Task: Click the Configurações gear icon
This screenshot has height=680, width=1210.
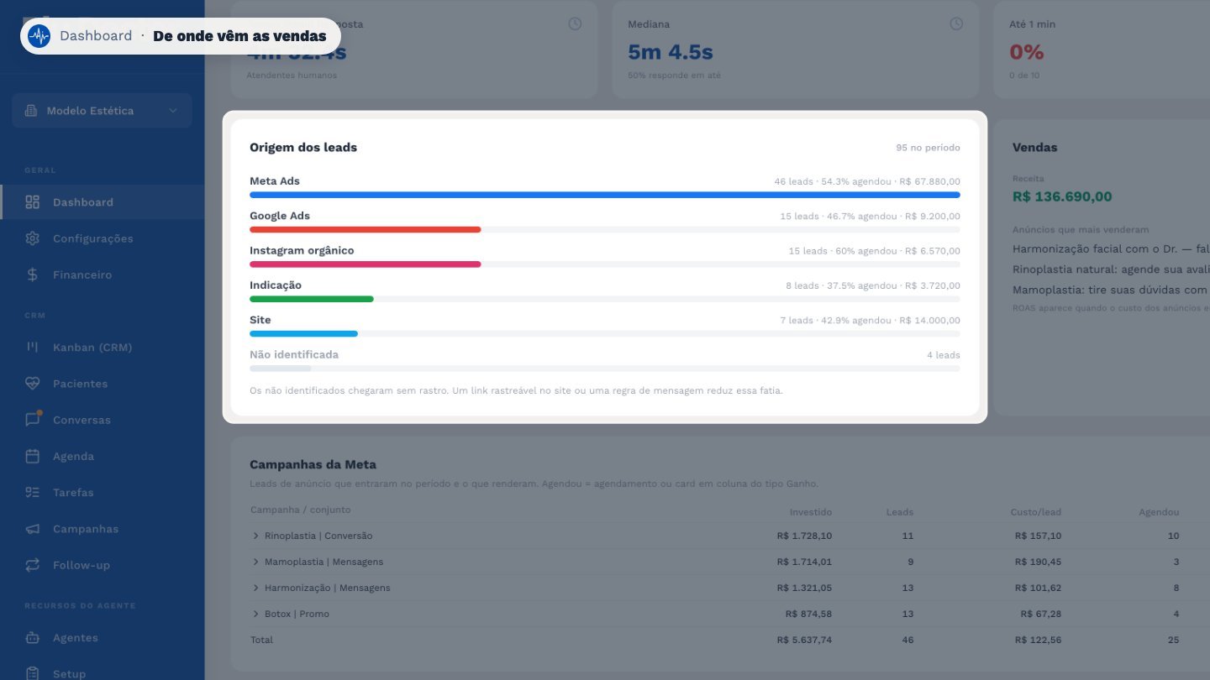Action: tap(33, 238)
